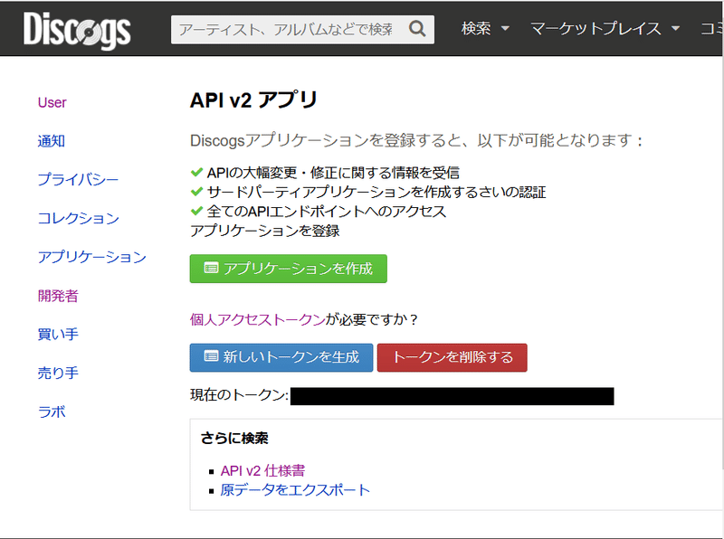Click the truncated コミ menu at top right
The width and height of the screenshot is (724, 539).
(714, 28)
